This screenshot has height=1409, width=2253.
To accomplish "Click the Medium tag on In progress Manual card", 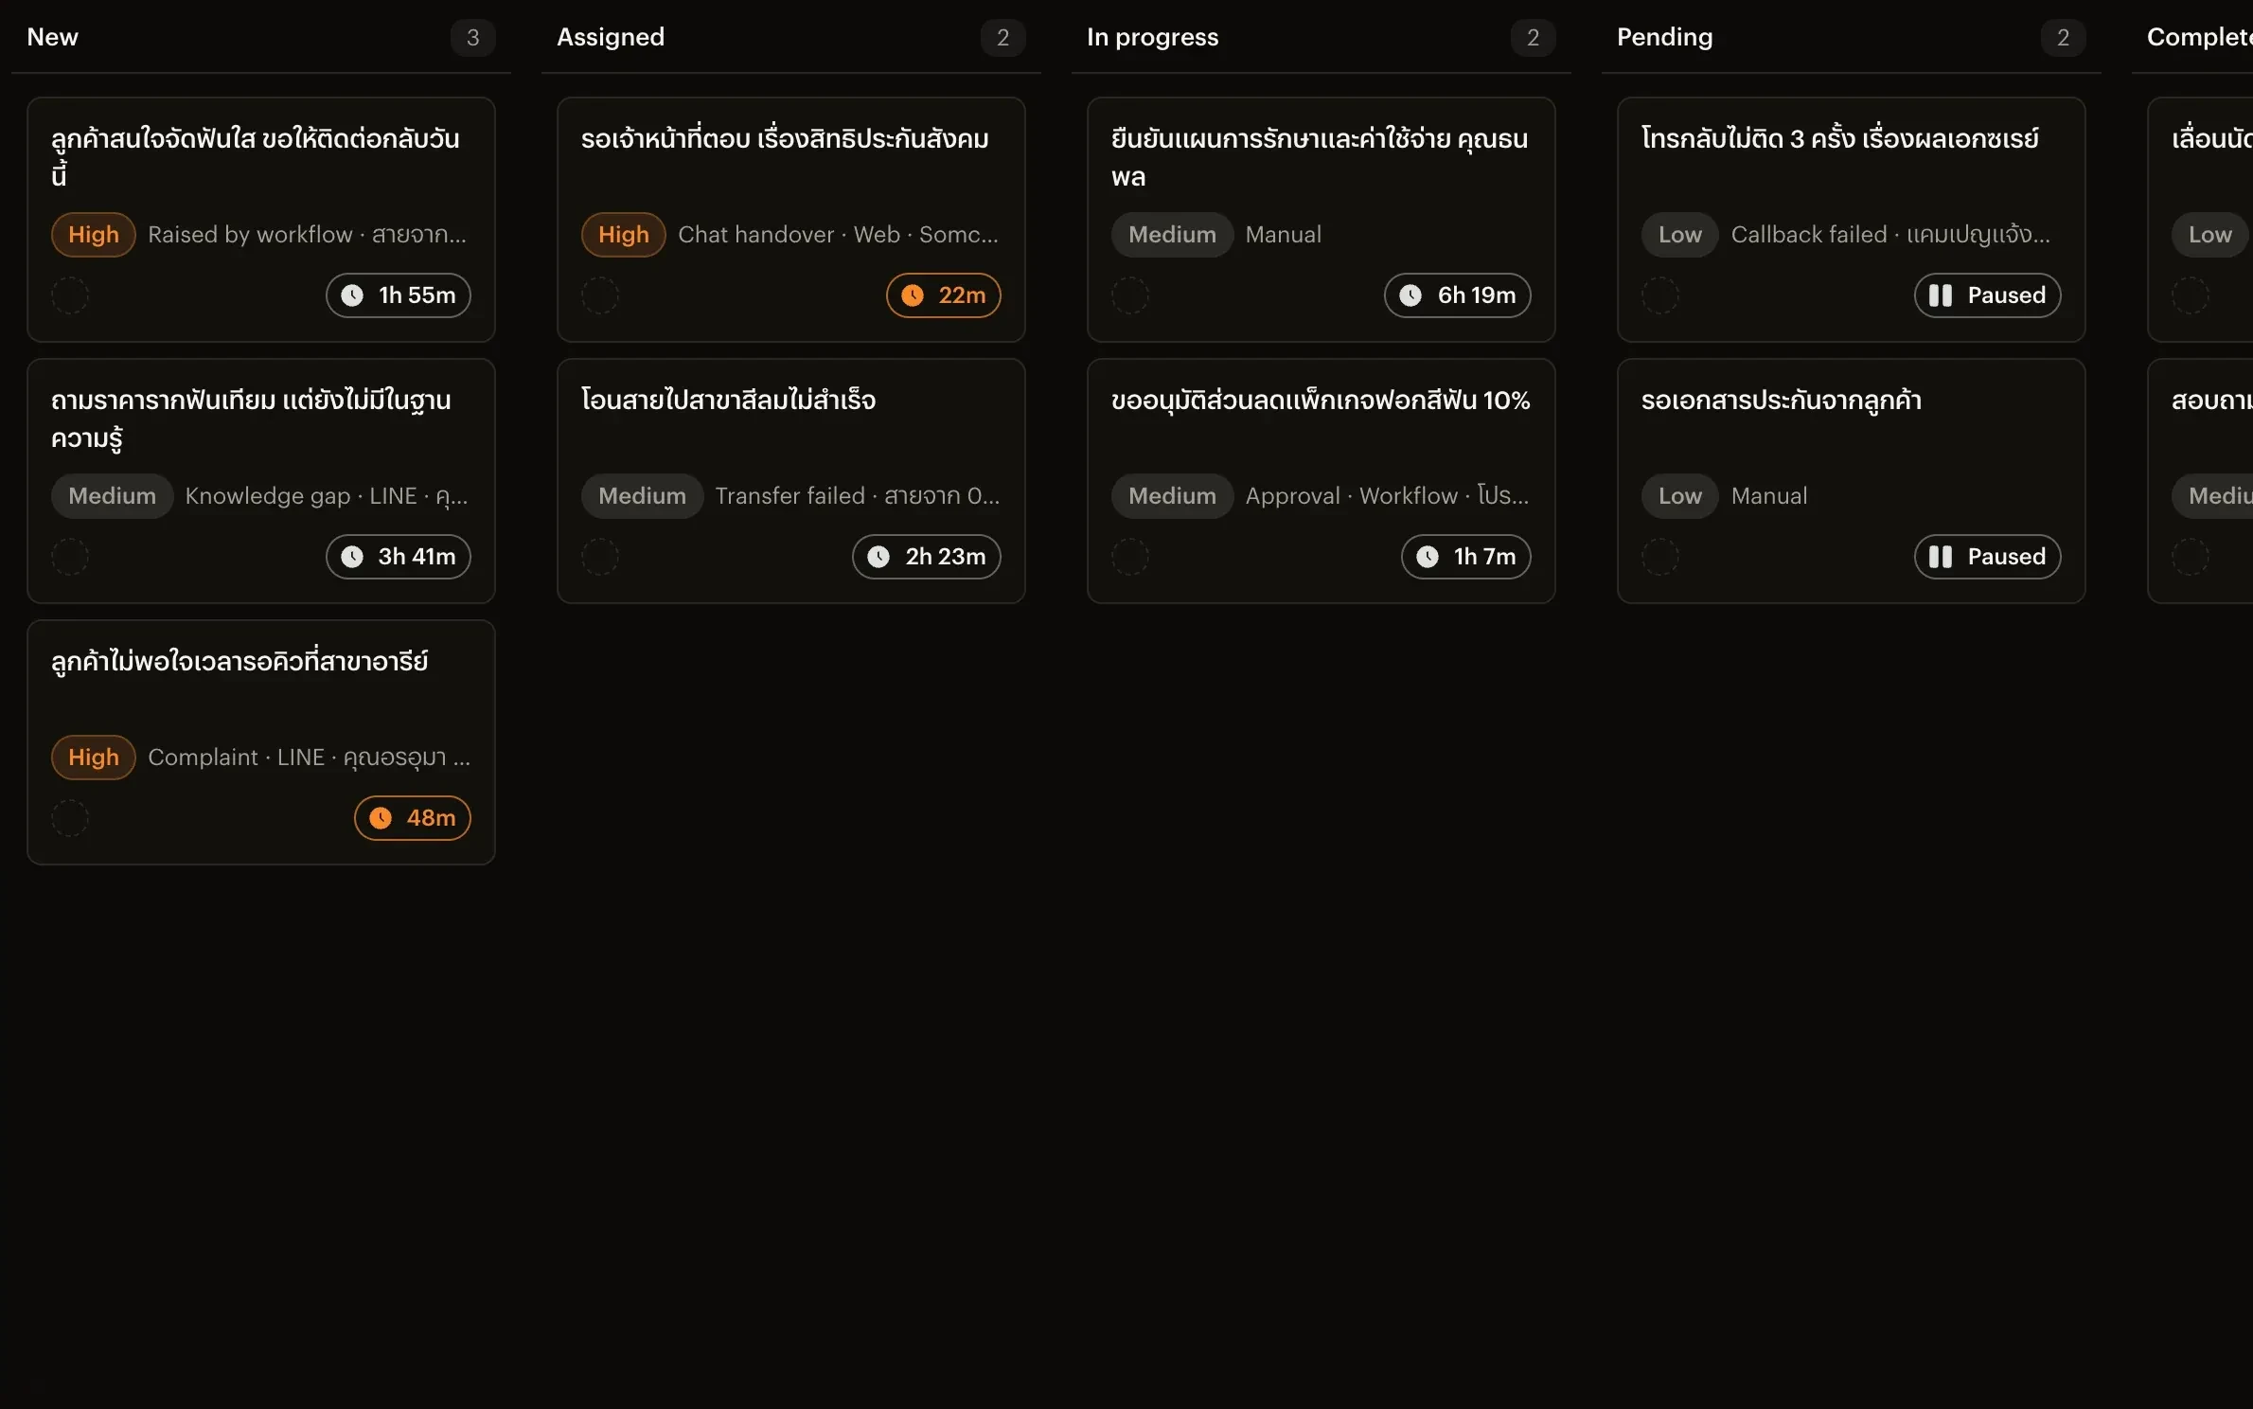I will (x=1173, y=235).
